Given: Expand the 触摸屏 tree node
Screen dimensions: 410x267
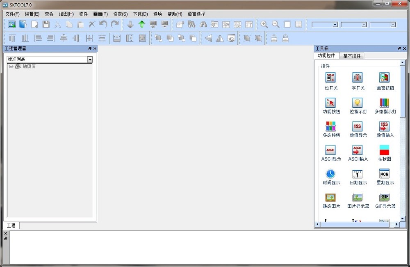Looking at the screenshot, I should [x=11, y=66].
